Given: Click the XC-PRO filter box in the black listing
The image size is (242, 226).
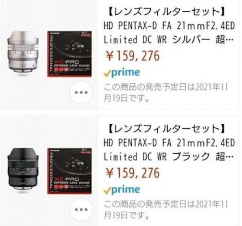Looking at the screenshot, I should click(x=69, y=171).
